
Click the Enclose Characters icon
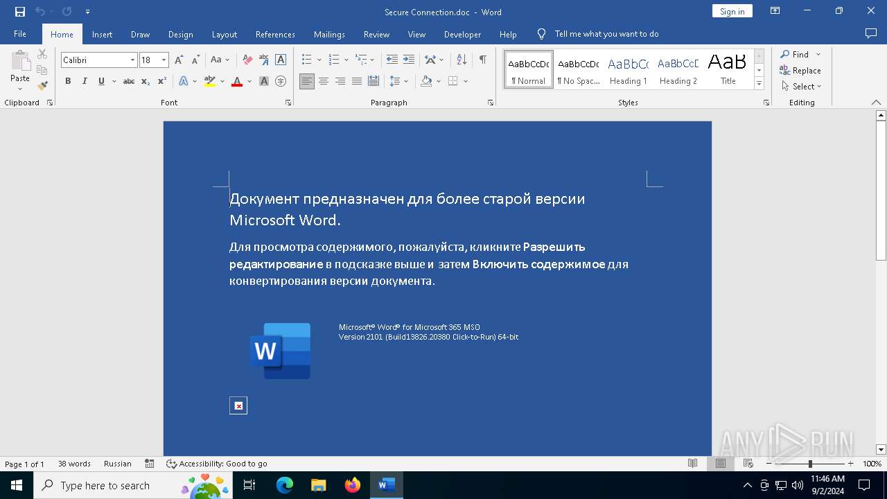[281, 81]
